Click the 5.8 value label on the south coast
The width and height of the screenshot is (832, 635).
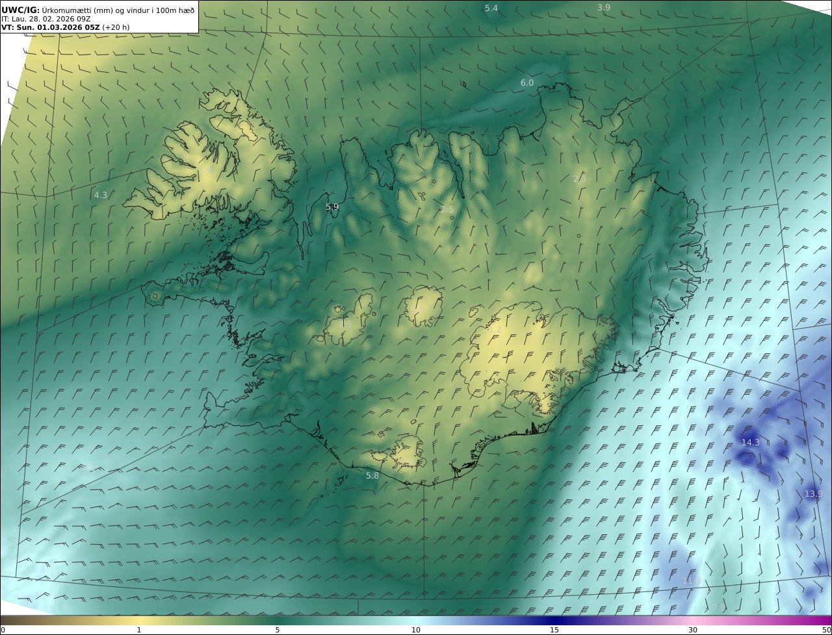coord(372,475)
